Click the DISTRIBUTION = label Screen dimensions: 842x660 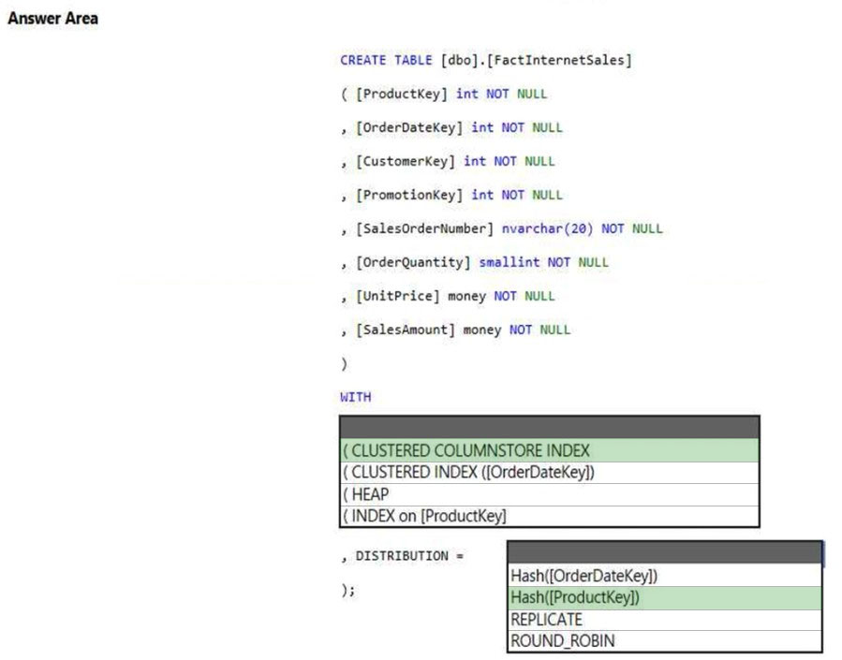coord(409,556)
